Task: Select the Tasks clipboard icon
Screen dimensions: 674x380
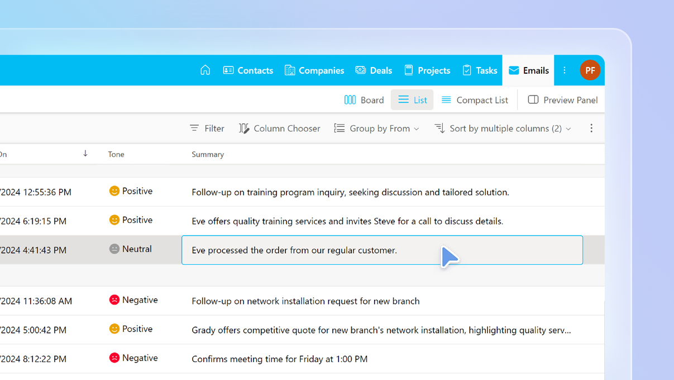Action: (x=467, y=70)
